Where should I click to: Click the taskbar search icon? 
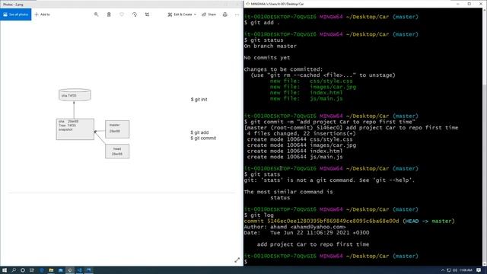click(x=14, y=270)
